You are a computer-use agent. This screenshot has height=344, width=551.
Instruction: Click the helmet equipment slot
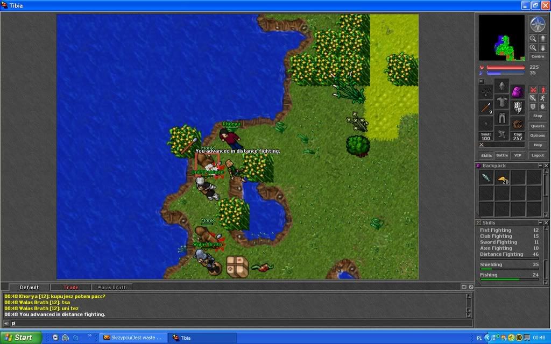pos(502,86)
